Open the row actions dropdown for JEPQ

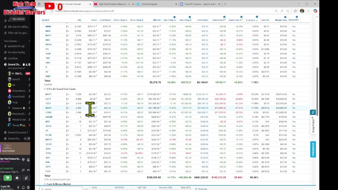point(68,126)
